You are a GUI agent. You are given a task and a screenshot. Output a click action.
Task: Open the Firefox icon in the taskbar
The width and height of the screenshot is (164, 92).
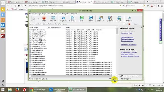tap(17, 90)
